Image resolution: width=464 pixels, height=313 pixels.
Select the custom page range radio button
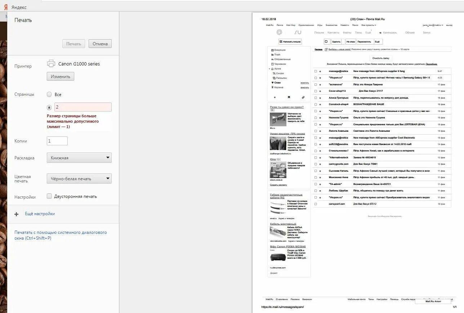click(x=49, y=107)
